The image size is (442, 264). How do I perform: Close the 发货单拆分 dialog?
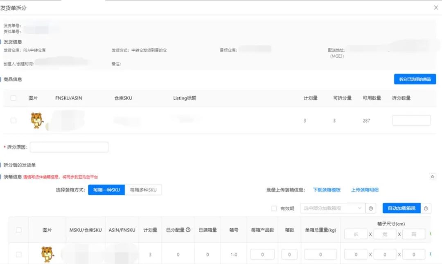tap(435, 7)
